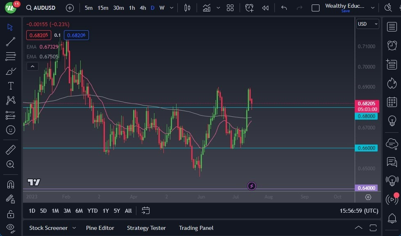Open the Indicators menu from the toolbar

[207, 7]
